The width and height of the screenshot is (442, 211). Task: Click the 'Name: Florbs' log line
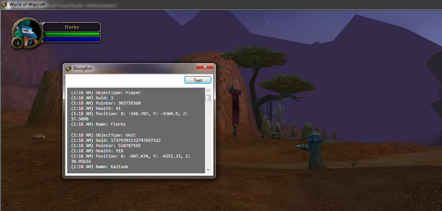pos(98,124)
